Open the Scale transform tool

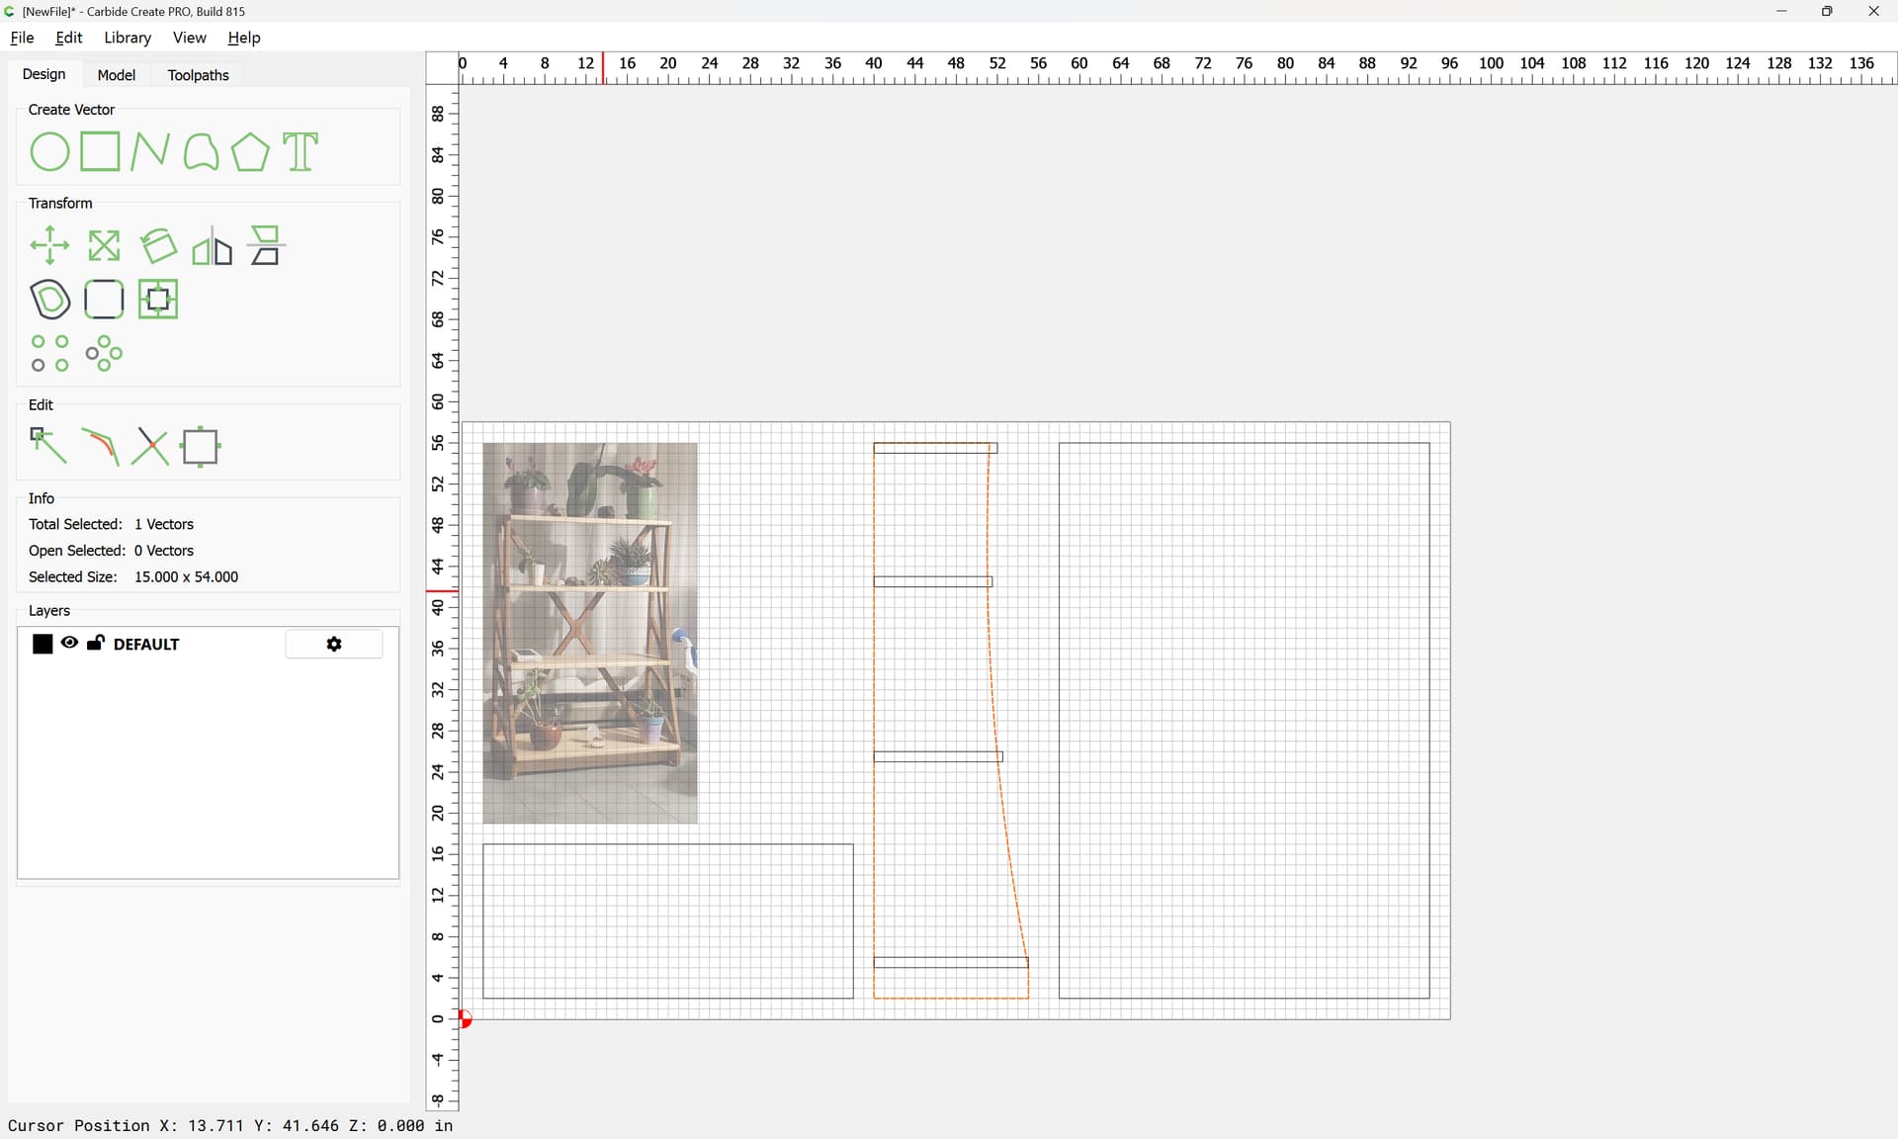[x=104, y=246]
